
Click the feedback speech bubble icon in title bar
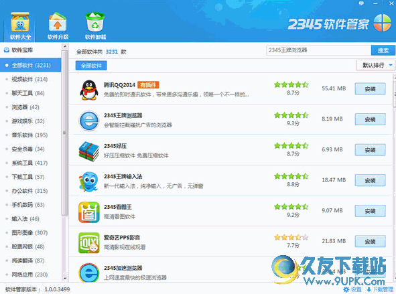point(361,3)
